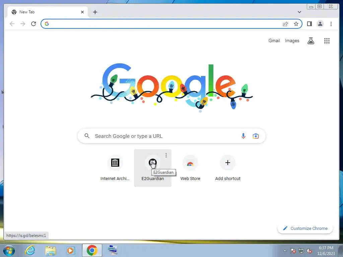Launch Internet Explorer from taskbar
343x257 pixels.
pos(30,250)
